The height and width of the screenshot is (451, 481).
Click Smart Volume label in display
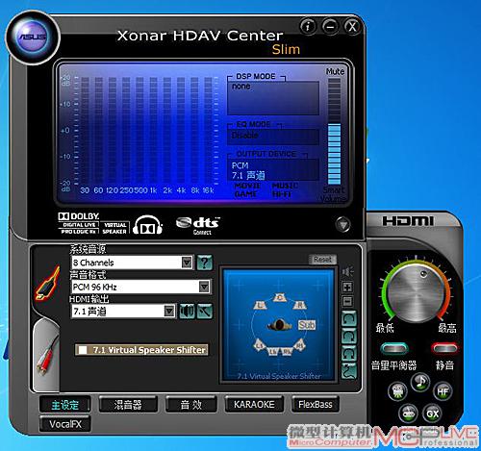tap(334, 194)
